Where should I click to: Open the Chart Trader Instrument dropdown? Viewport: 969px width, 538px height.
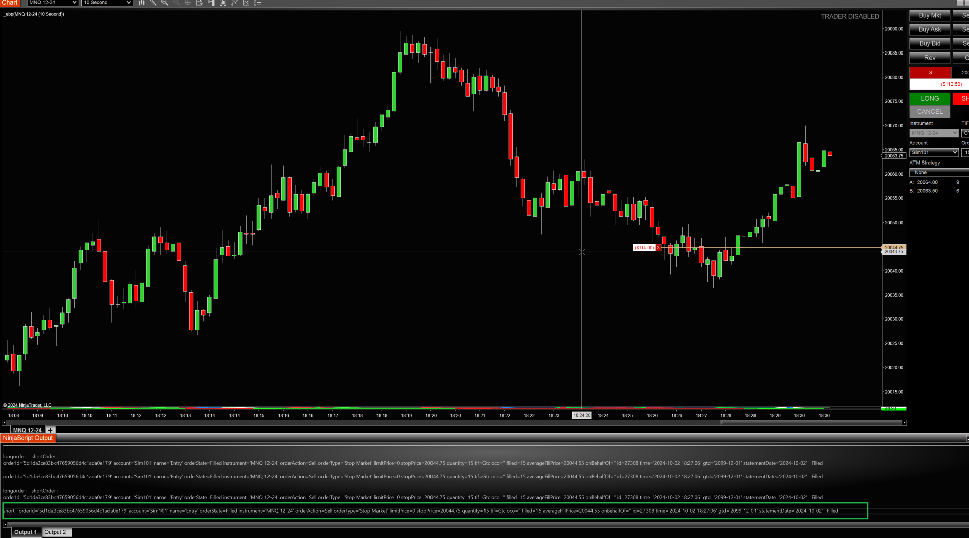click(x=934, y=133)
